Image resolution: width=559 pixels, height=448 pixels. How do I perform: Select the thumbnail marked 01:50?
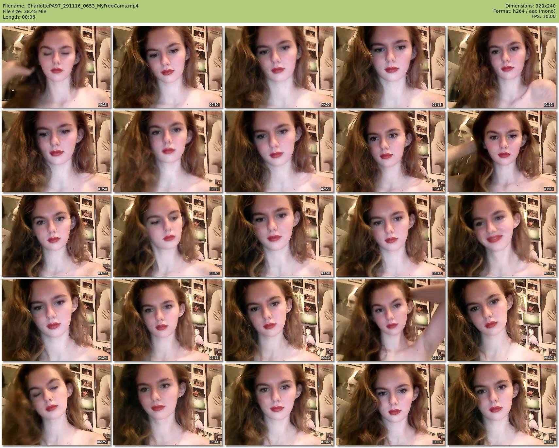(x=56, y=151)
